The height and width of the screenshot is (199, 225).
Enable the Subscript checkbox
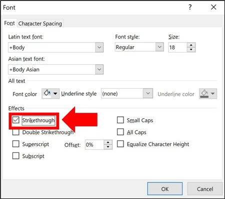click(16, 156)
